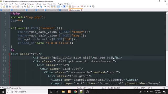Image resolution: width=168 pixels, height=94 pixels.
Task: Collapse fold marker at line 14 div
Action: coord(9,61)
